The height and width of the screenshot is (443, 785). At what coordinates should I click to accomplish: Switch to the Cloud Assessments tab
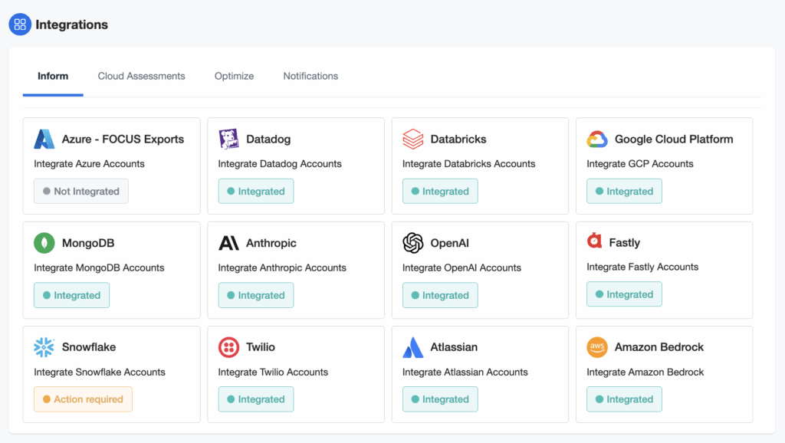[x=141, y=76]
